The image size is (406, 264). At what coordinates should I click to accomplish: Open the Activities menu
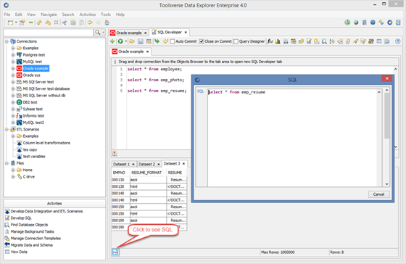pyautogui.click(x=88, y=15)
